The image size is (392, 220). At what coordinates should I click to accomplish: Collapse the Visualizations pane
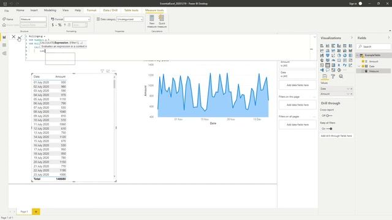coord(352,38)
